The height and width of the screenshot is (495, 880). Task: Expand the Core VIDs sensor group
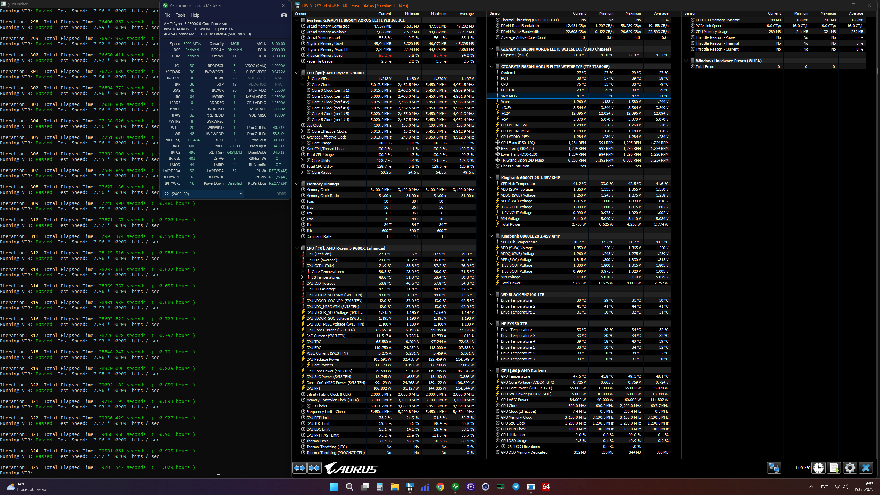[x=302, y=79]
